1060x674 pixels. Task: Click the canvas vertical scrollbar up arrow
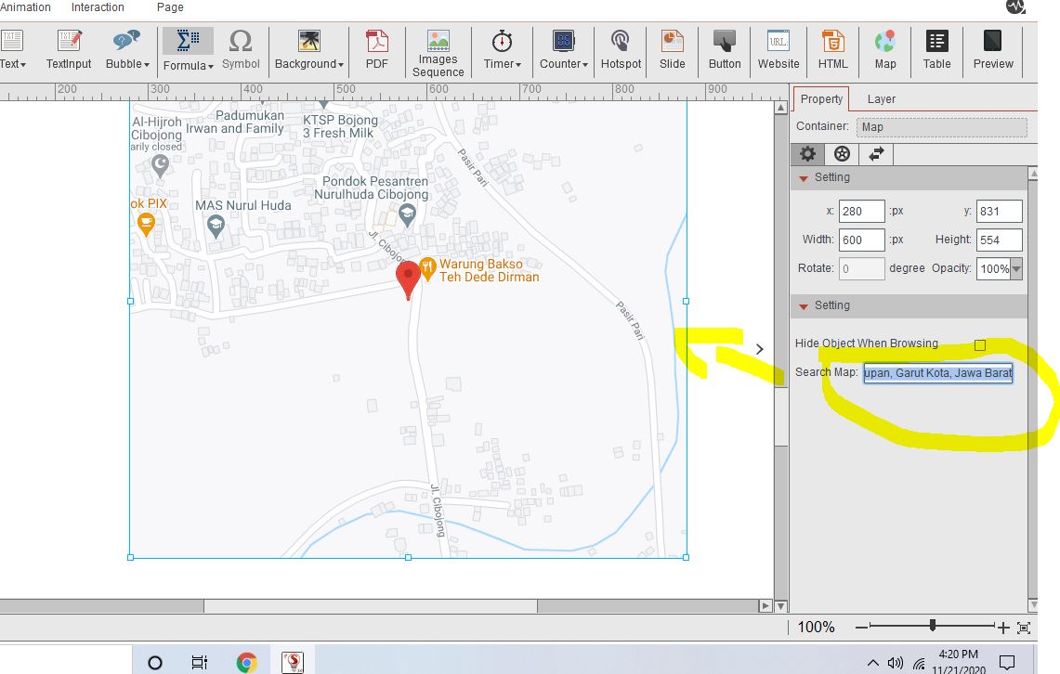tap(780, 108)
